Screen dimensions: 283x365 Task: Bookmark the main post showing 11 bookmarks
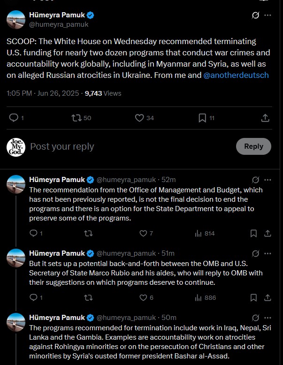[x=202, y=118]
